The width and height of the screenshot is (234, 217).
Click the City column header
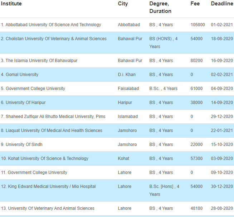(x=123, y=4)
